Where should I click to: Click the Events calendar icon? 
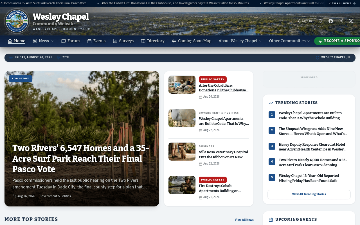(89, 41)
